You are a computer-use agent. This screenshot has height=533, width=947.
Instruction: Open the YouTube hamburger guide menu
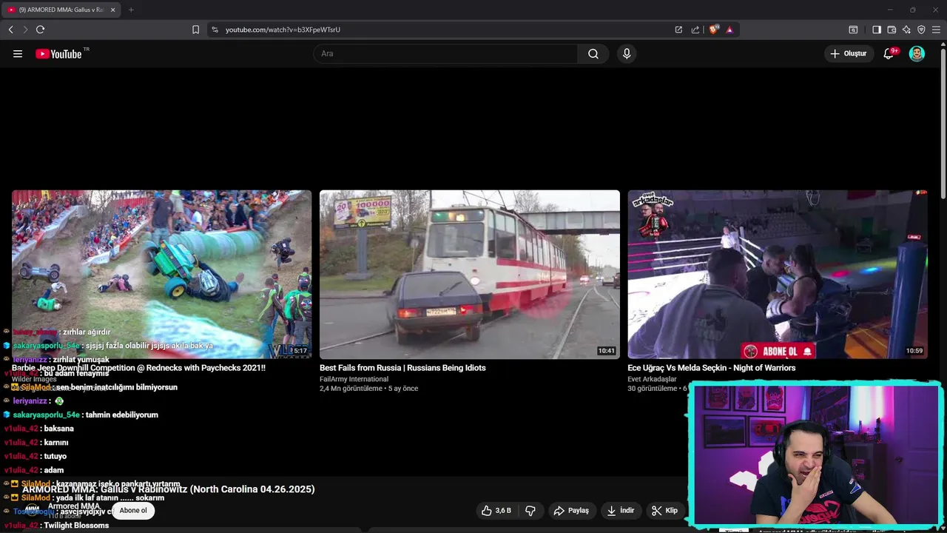[18, 54]
